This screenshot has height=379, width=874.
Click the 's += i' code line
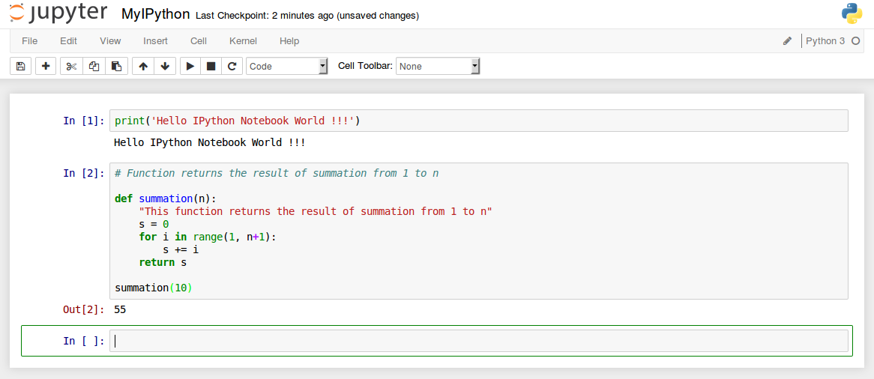tap(181, 249)
